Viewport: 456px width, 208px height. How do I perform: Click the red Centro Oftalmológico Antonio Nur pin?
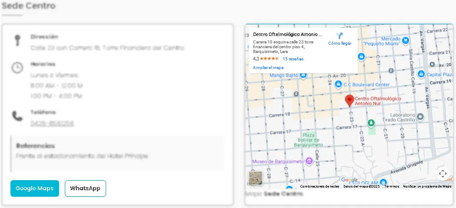tap(349, 101)
